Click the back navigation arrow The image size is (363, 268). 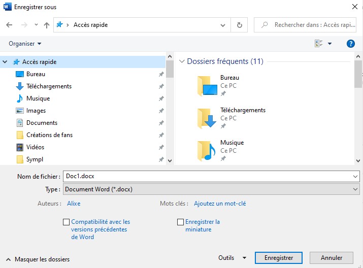(x=9, y=25)
